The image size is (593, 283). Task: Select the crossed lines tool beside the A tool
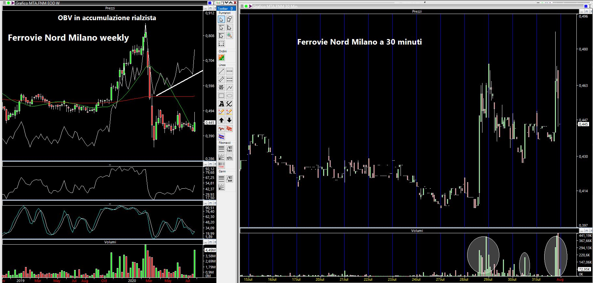point(229,104)
